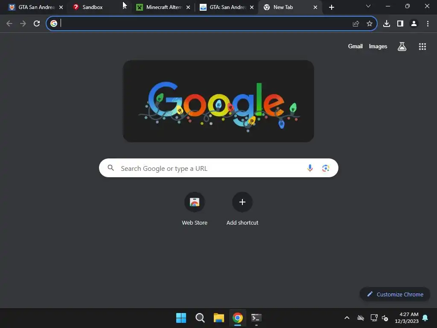Open the Web Store shortcut
This screenshot has width=437, height=328.
195,208
